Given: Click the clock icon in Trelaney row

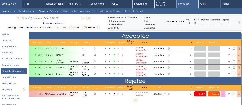Looking at the screenshot, I should point(239,74).
